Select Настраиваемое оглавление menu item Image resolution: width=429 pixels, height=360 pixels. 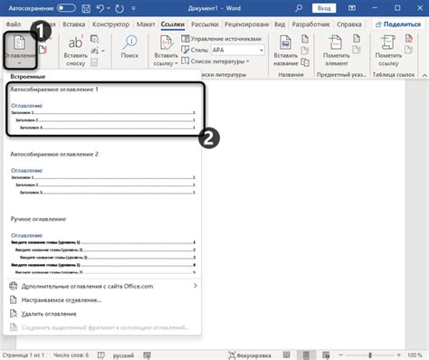102,300
